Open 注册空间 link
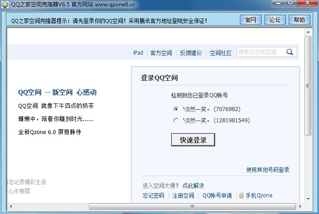The width and height of the screenshot is (319, 214). pyautogui.click(x=183, y=195)
